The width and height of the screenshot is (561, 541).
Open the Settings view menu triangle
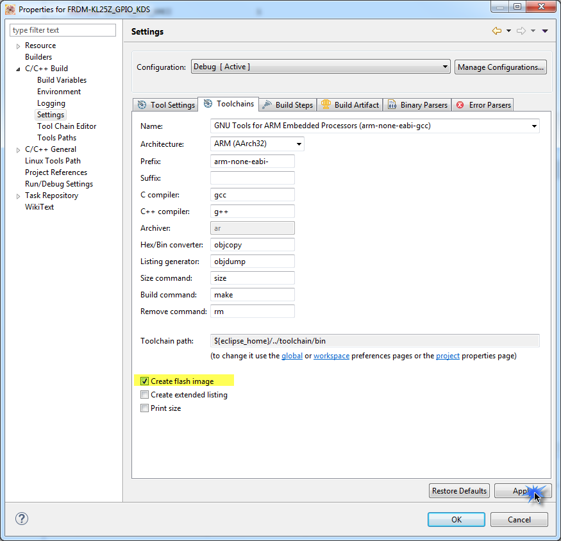click(x=545, y=31)
